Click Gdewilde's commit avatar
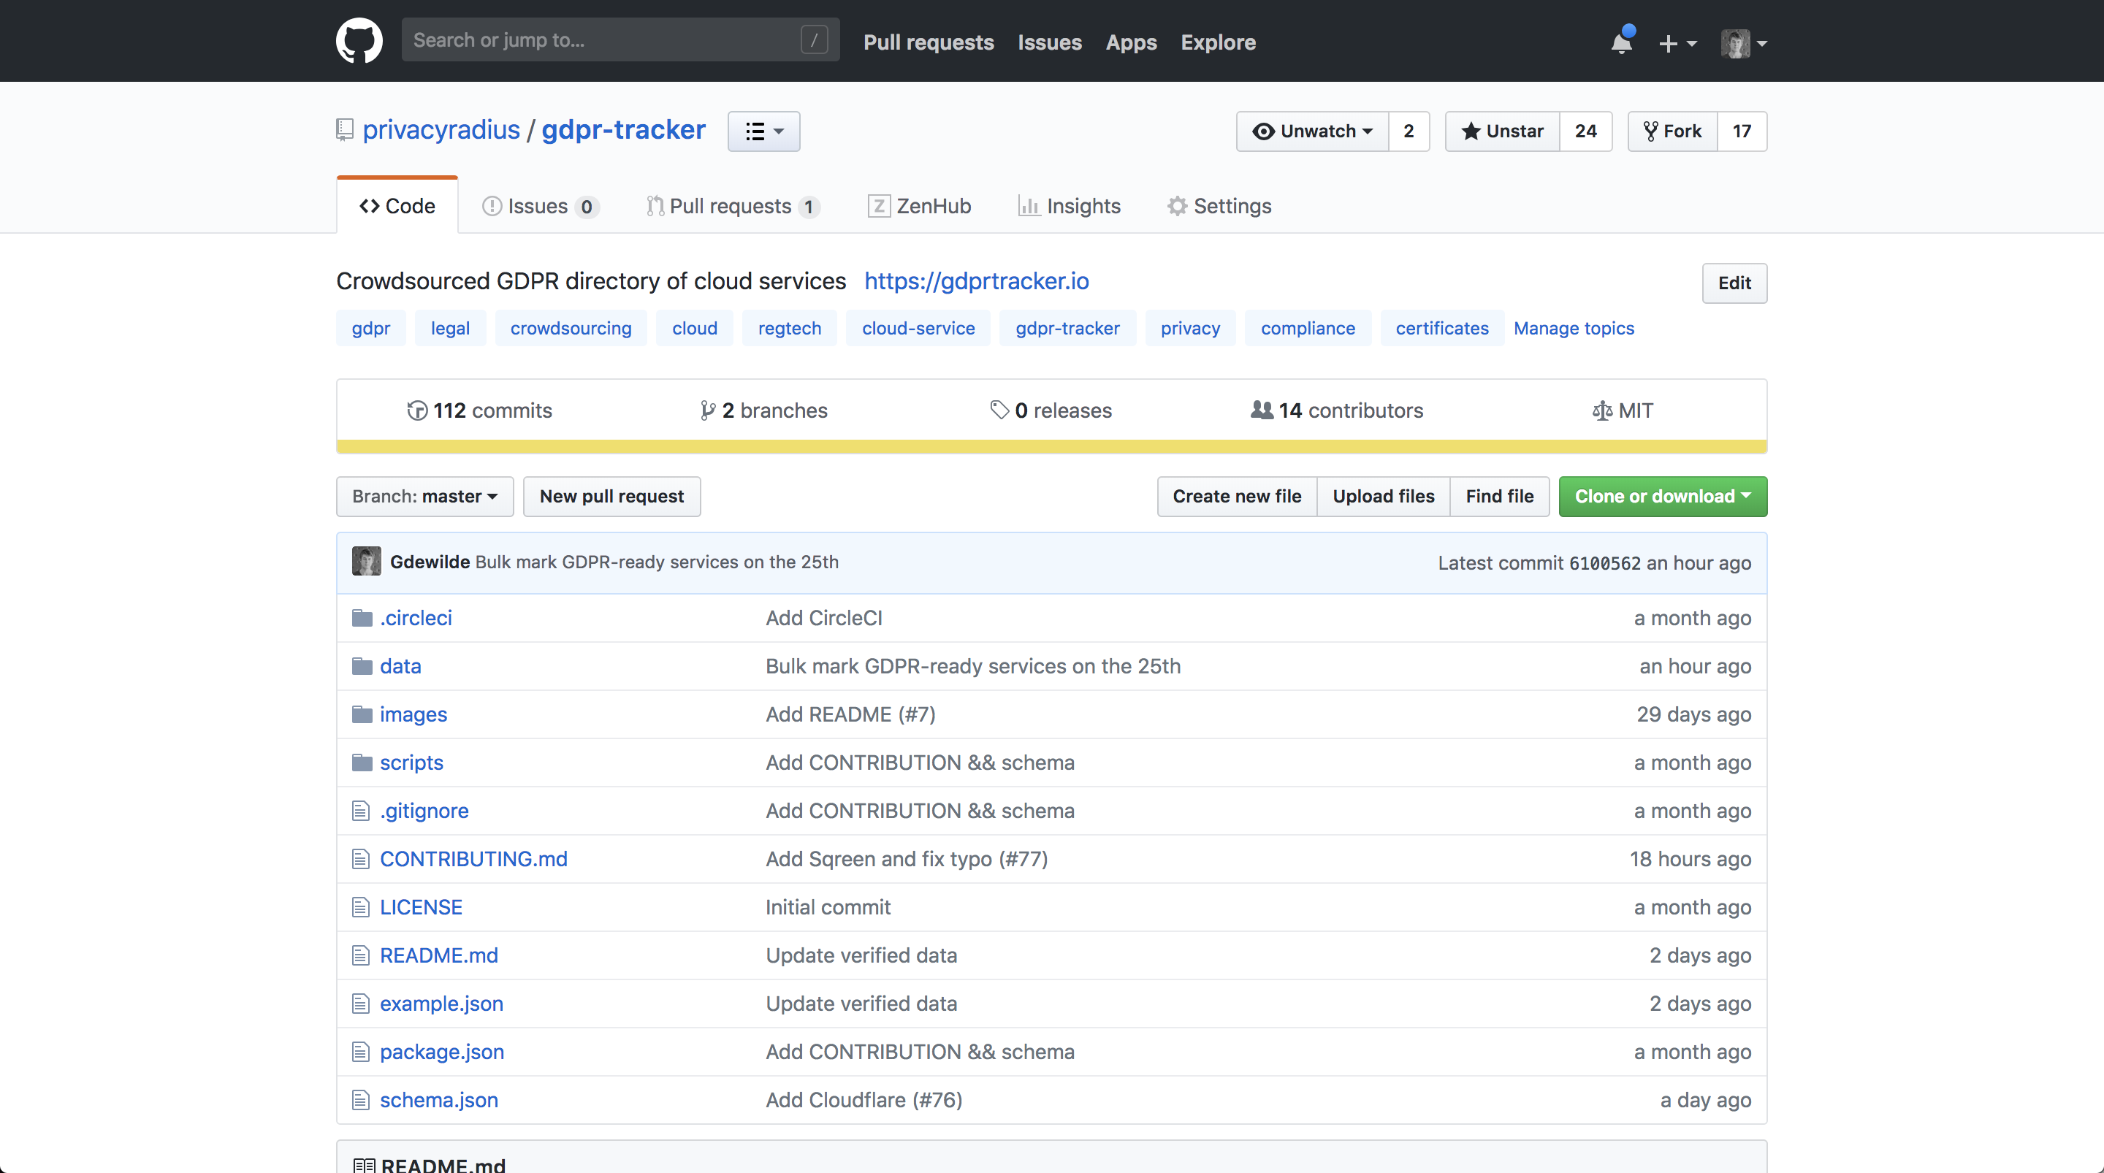This screenshot has width=2104, height=1173. (366, 561)
